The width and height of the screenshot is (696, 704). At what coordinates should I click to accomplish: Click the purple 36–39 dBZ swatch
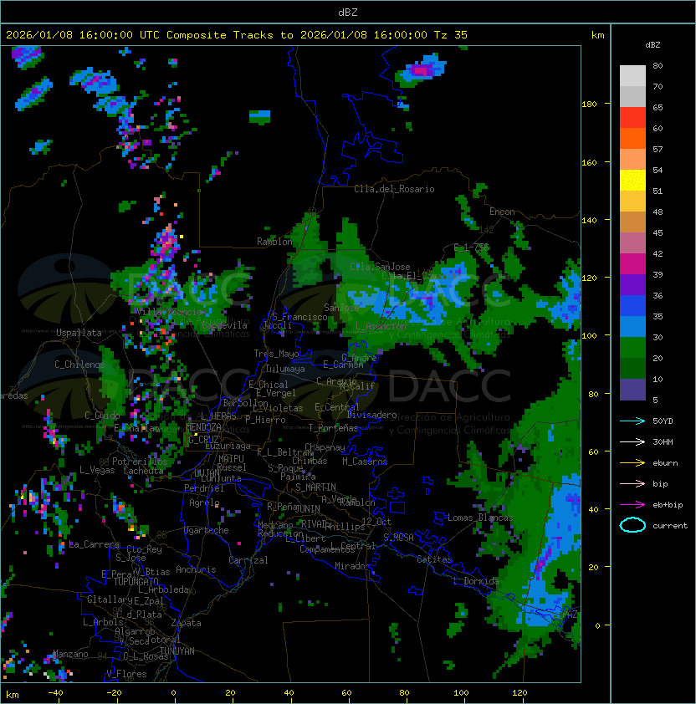click(632, 285)
